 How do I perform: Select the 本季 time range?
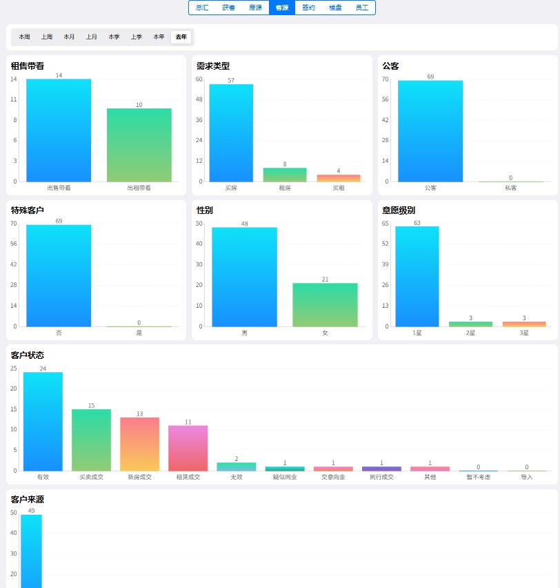click(114, 37)
